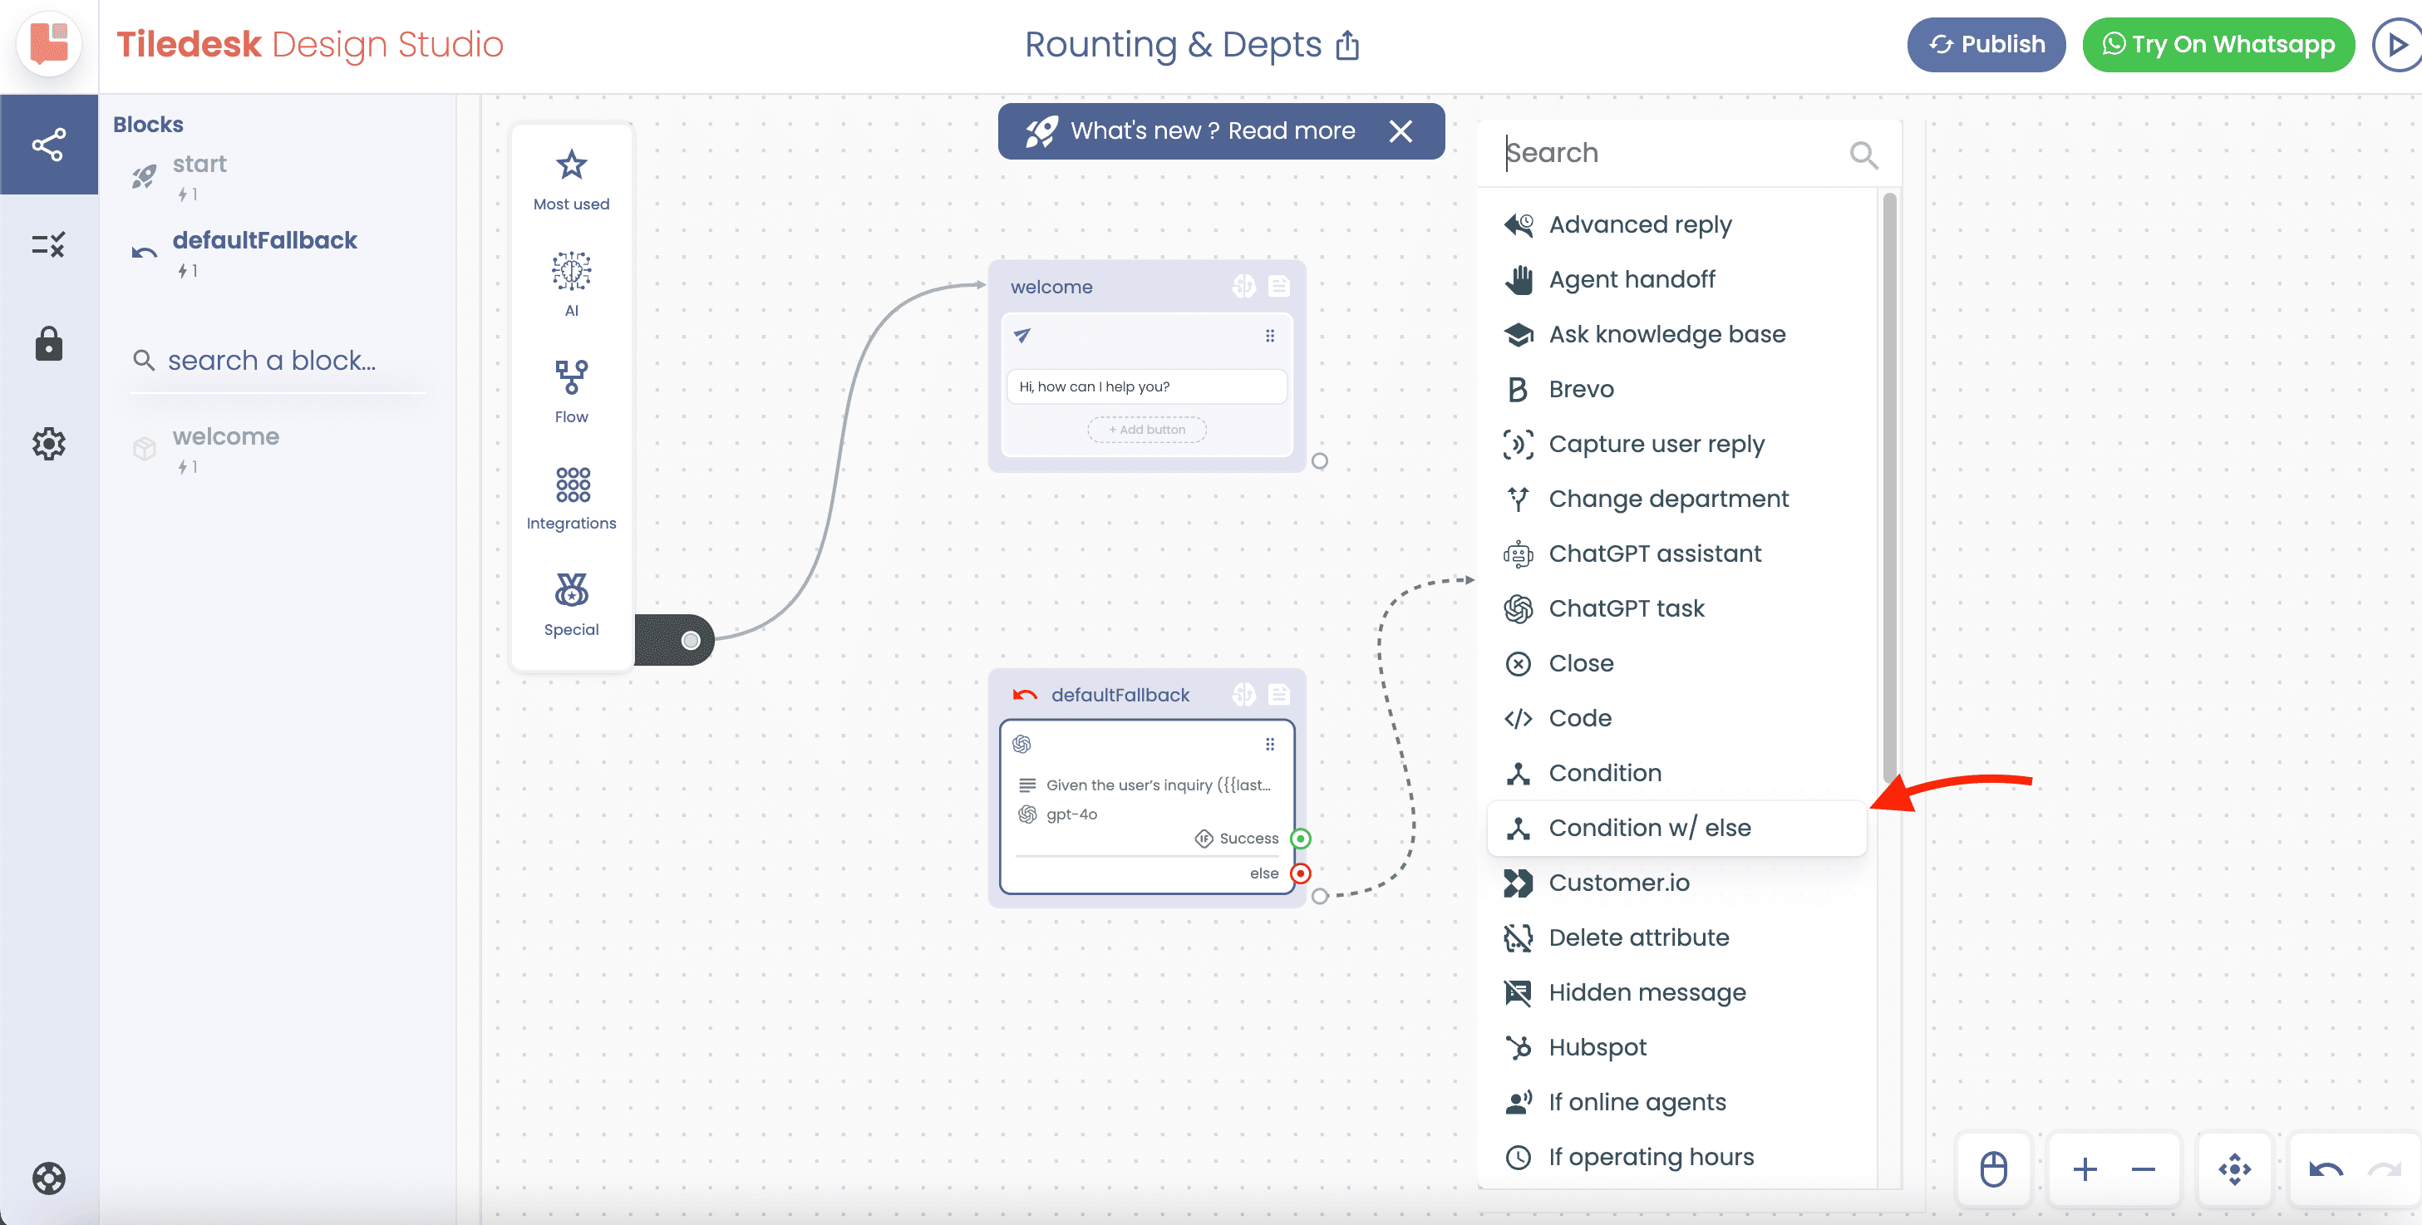Click the actions list scrollbar
The height and width of the screenshot is (1225, 2422).
pyautogui.click(x=1889, y=489)
